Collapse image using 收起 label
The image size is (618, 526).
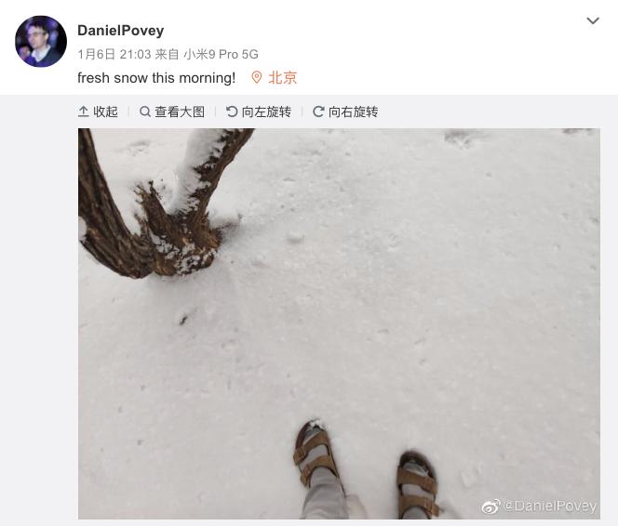pos(105,112)
